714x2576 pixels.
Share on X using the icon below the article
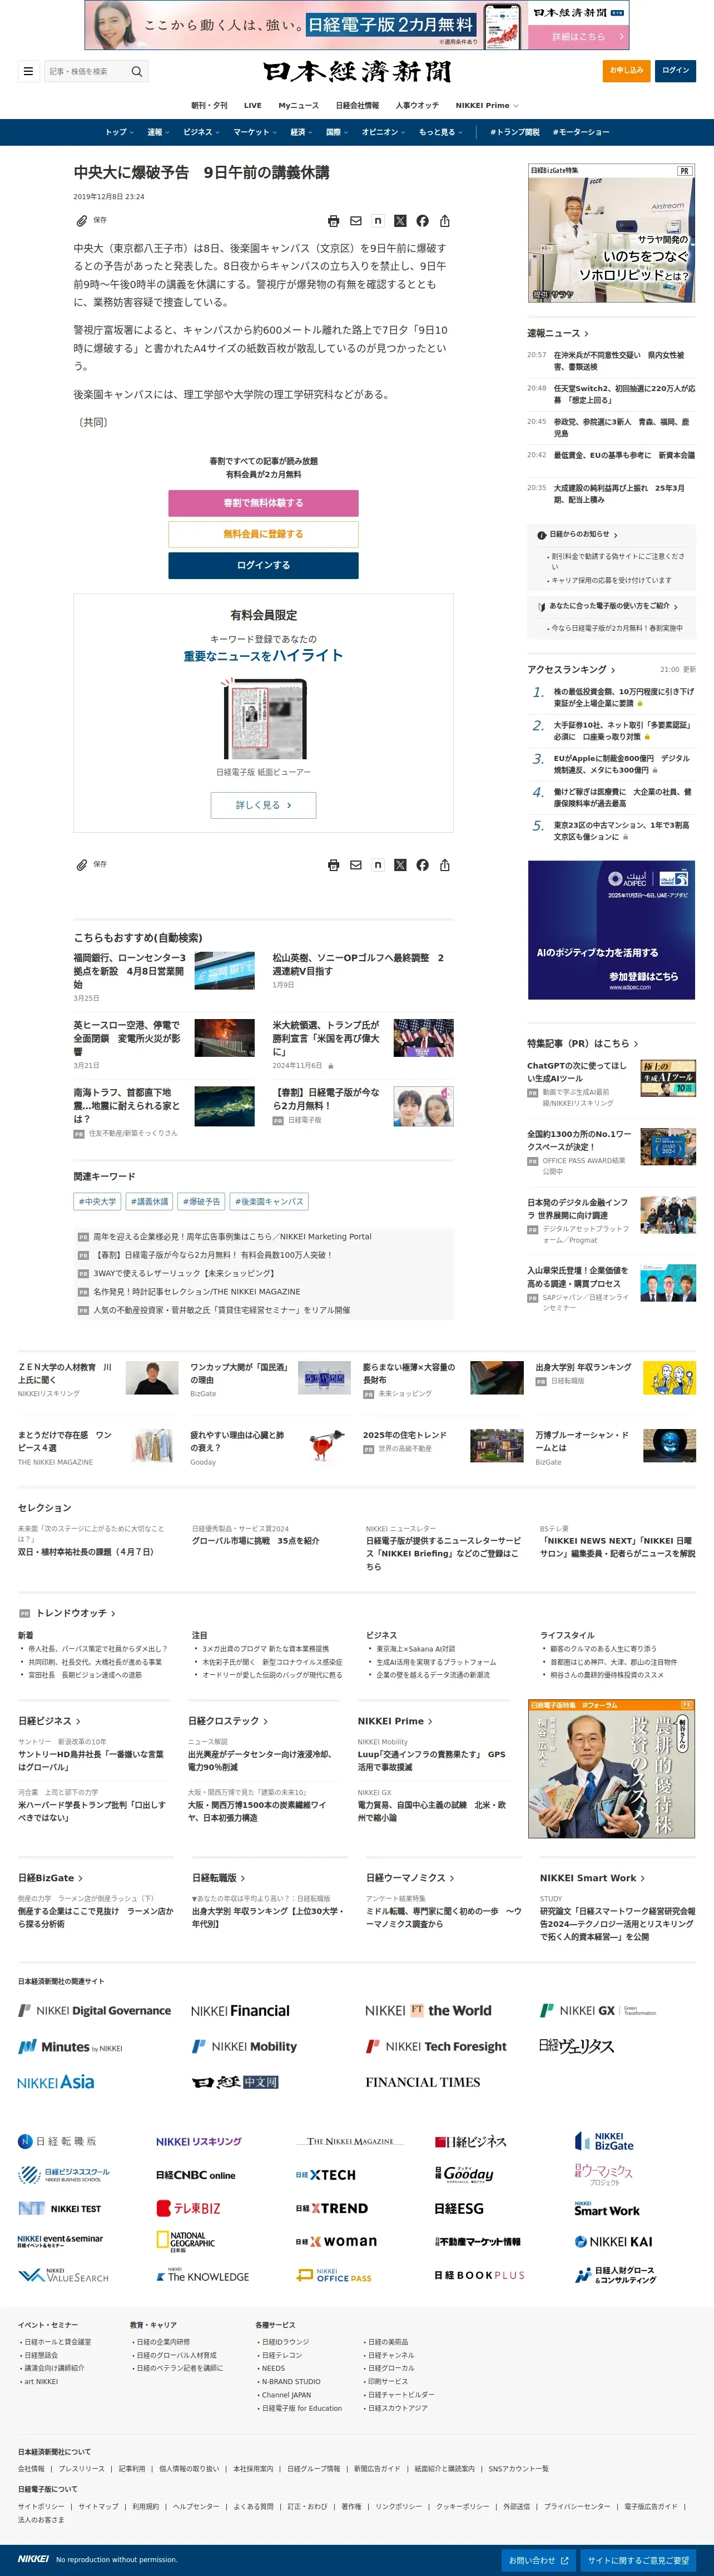click(400, 865)
